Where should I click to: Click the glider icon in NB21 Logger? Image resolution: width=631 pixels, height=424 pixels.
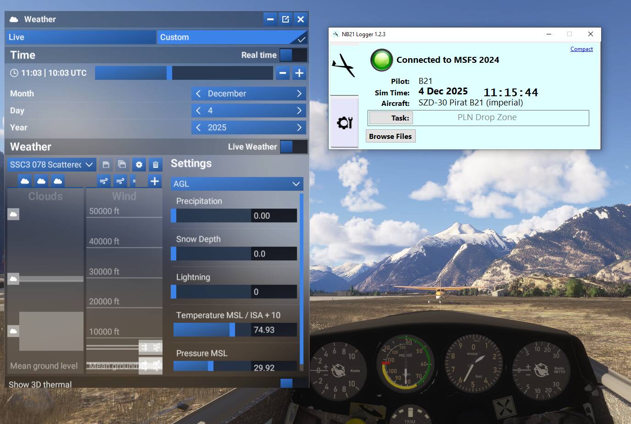(x=344, y=65)
